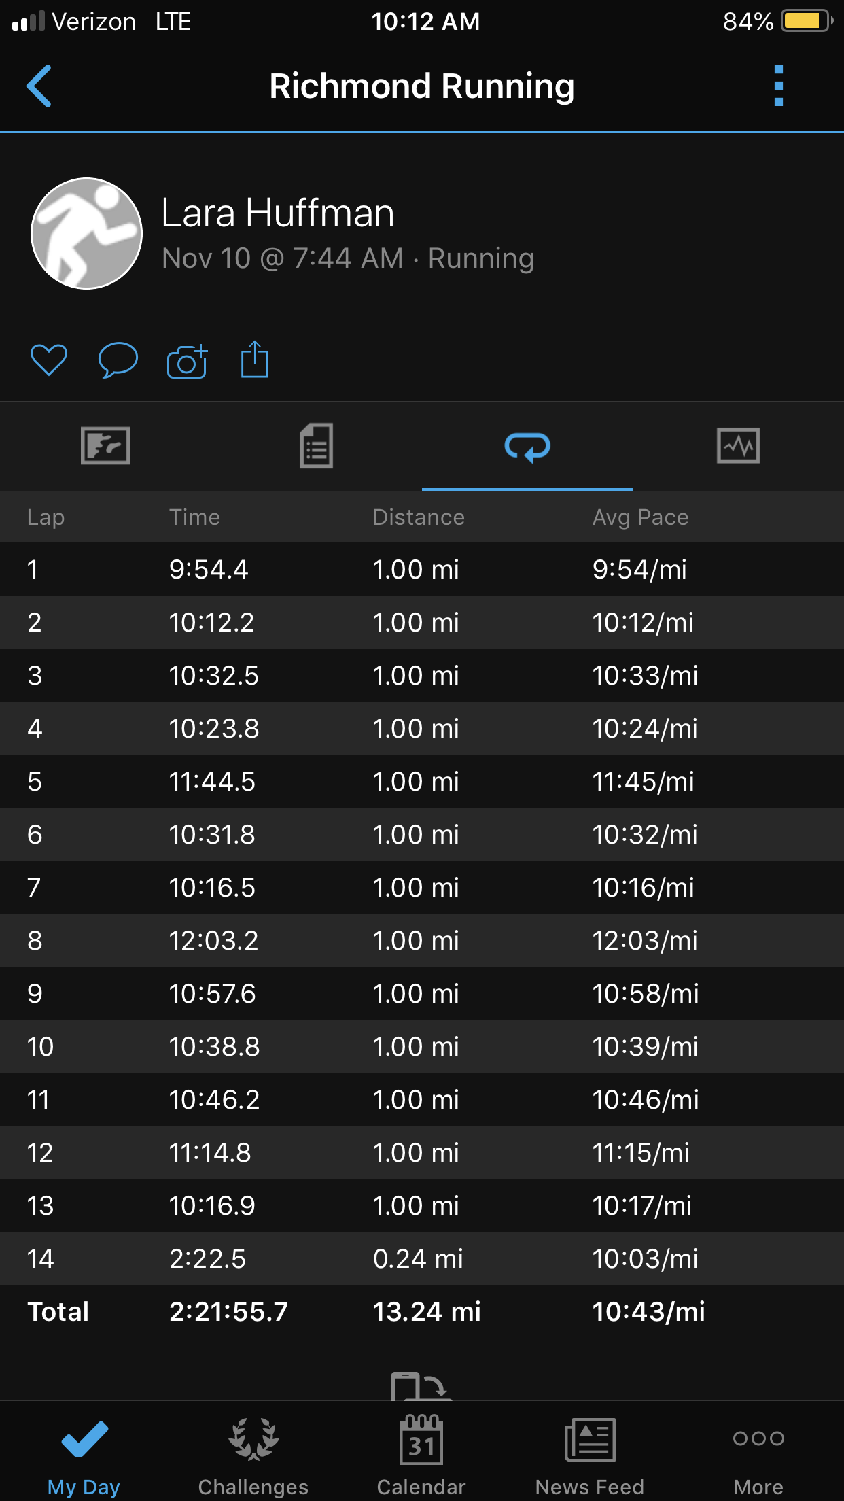The image size is (844, 1501).
Task: Tap Lara Huffman's profile avatar
Action: [87, 234]
